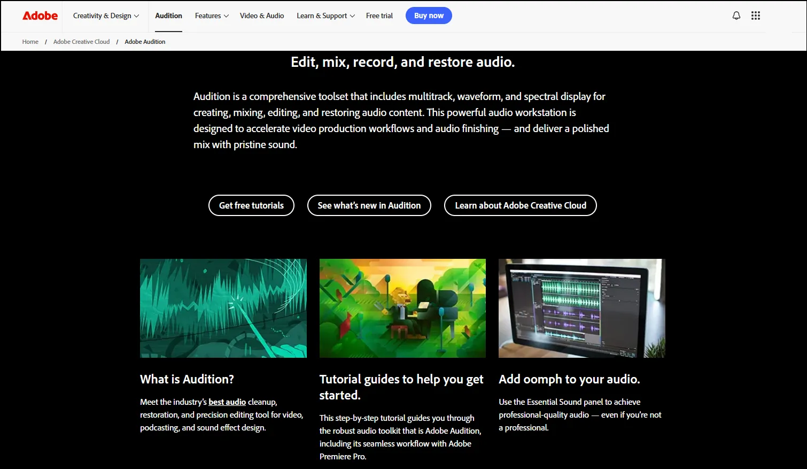The image size is (807, 469).
Task: Expand the Learn & Support menu
Action: (325, 16)
